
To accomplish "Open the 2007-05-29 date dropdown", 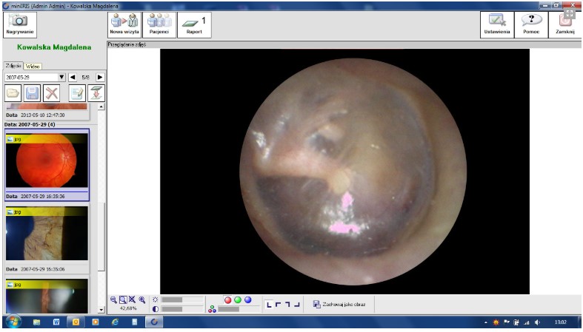I will coord(61,76).
